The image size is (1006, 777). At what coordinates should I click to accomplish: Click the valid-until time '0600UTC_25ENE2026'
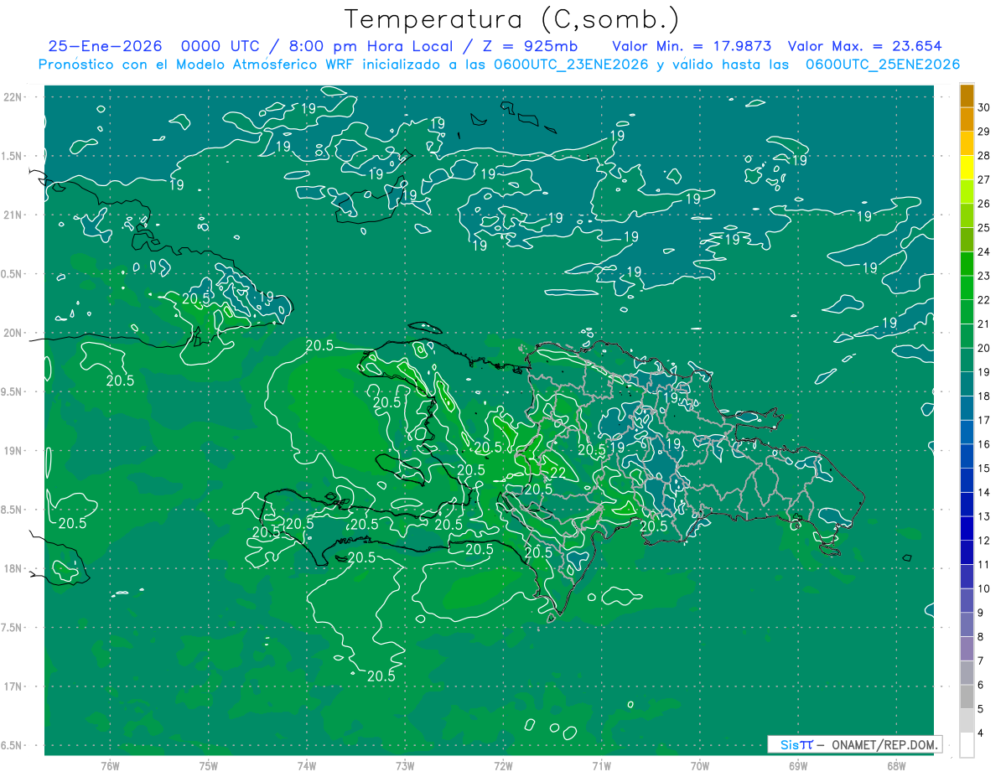click(882, 65)
